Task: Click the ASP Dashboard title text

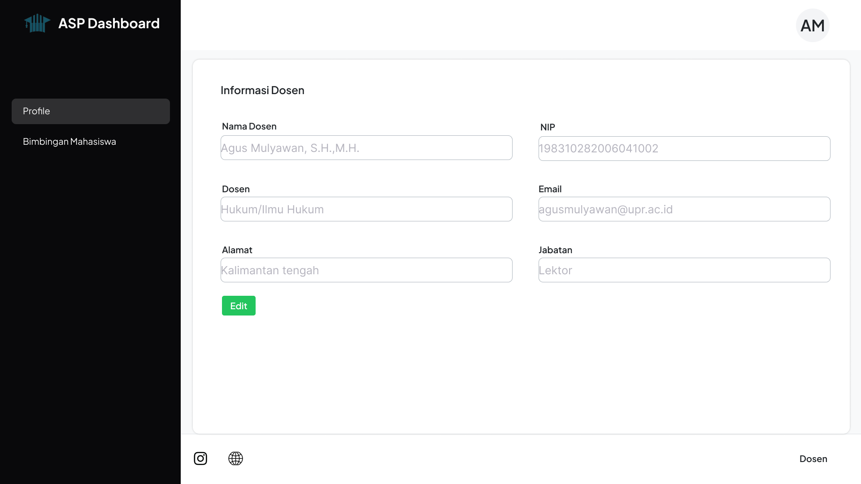Action: (x=109, y=23)
